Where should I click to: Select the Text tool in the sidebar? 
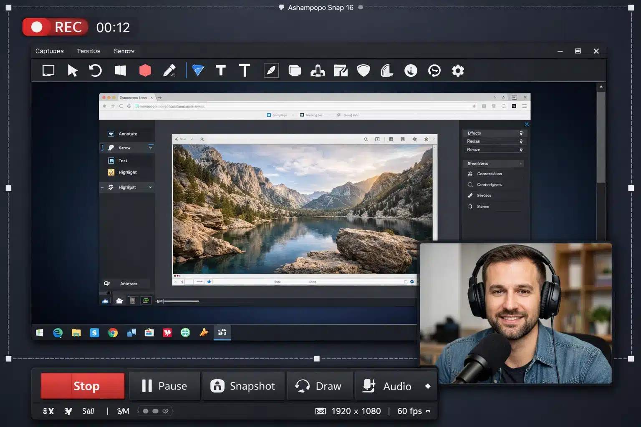[x=122, y=160]
